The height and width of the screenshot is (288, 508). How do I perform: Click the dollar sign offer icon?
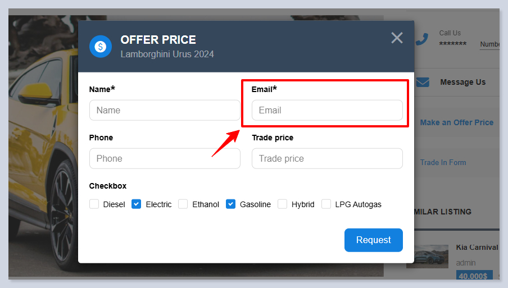click(101, 47)
